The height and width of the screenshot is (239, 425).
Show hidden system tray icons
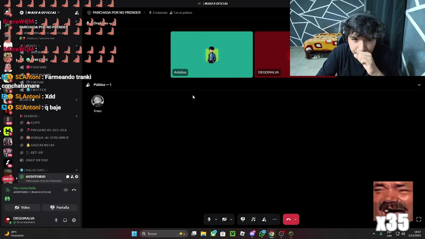(374, 234)
